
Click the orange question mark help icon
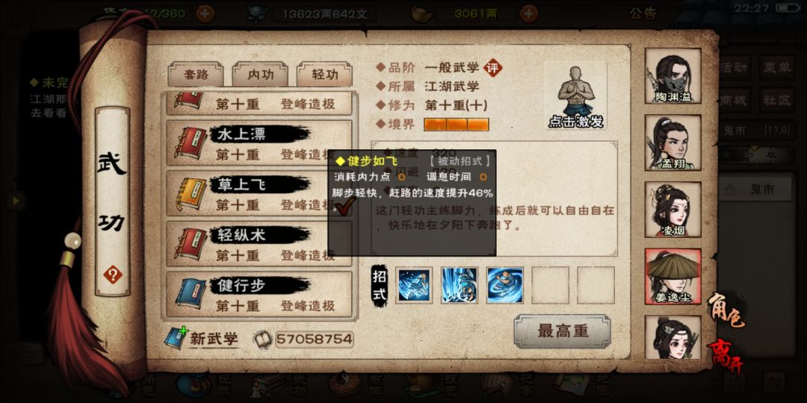coord(113,275)
